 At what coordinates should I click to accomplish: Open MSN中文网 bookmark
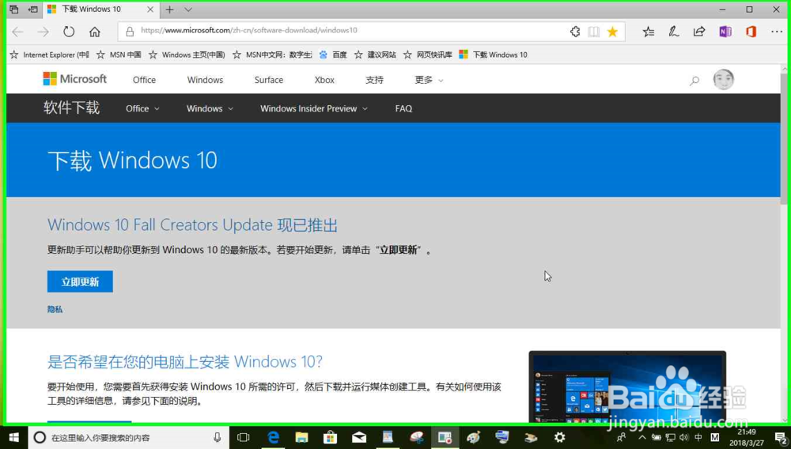pyautogui.click(x=272, y=55)
